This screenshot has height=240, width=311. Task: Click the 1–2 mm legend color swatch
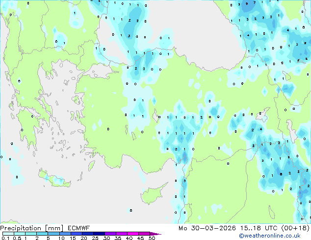click(x=31, y=234)
